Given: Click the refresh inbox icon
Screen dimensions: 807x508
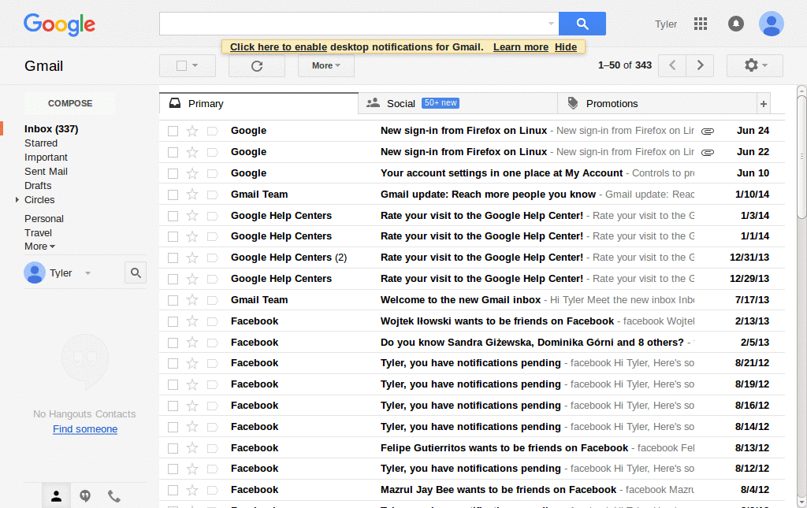Looking at the screenshot, I should tap(257, 66).
